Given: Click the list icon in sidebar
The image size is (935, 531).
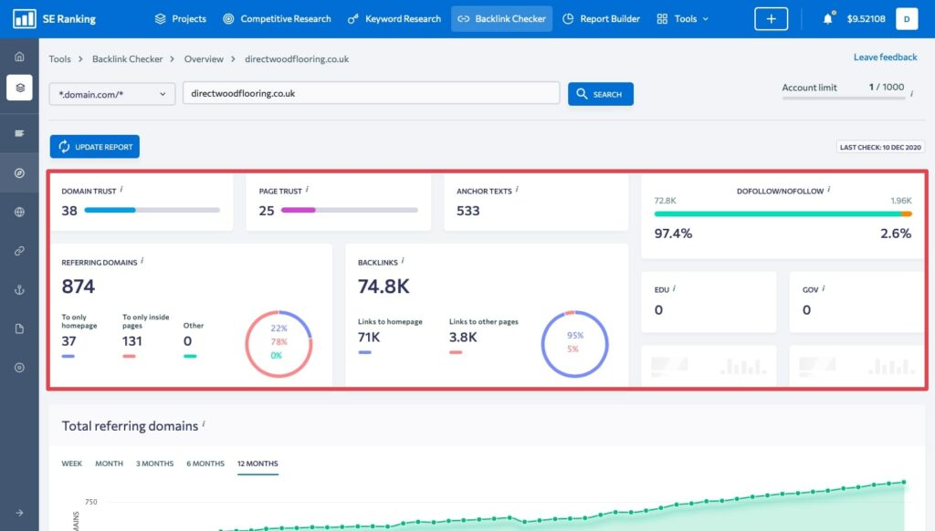Looking at the screenshot, I should click(x=20, y=133).
